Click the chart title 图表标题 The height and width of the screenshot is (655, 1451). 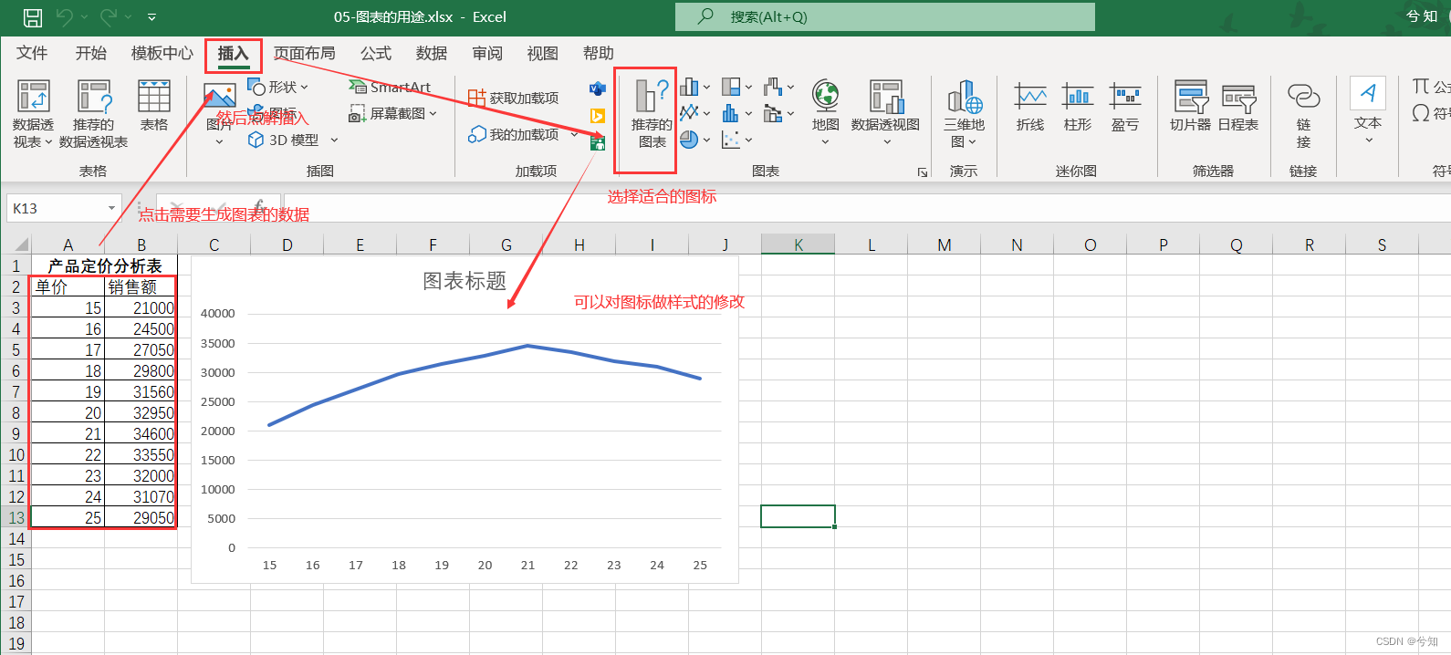coord(465,281)
